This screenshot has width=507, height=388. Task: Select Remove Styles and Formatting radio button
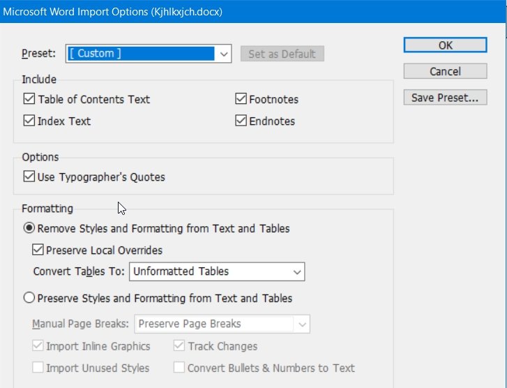(29, 228)
